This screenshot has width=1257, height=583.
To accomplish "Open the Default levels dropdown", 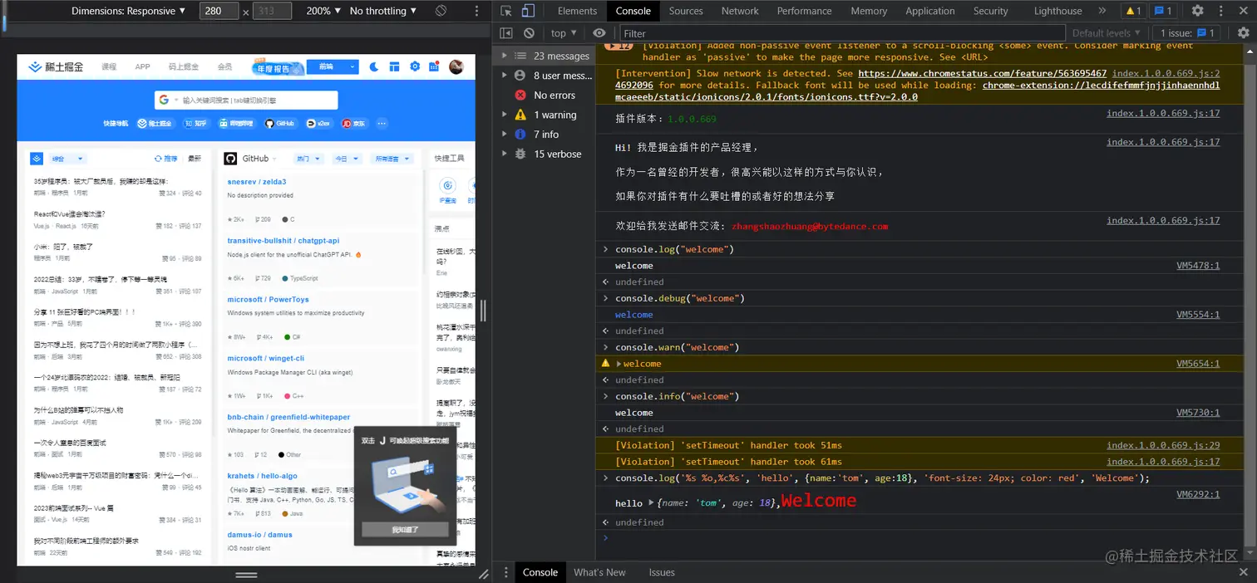I will click(1107, 33).
